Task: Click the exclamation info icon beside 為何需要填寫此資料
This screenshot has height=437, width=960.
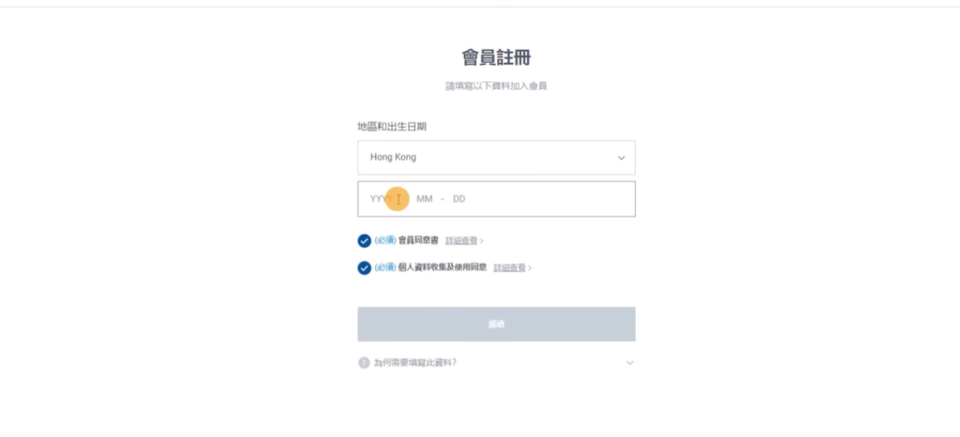Action: tap(364, 363)
